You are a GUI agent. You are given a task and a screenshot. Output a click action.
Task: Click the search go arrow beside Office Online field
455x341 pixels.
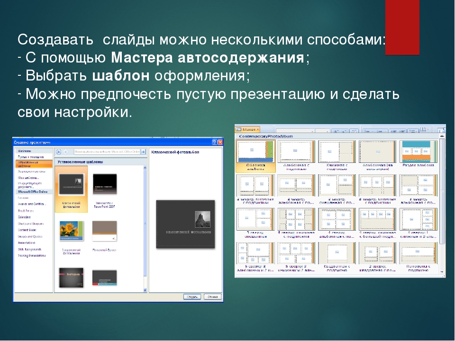point(143,152)
